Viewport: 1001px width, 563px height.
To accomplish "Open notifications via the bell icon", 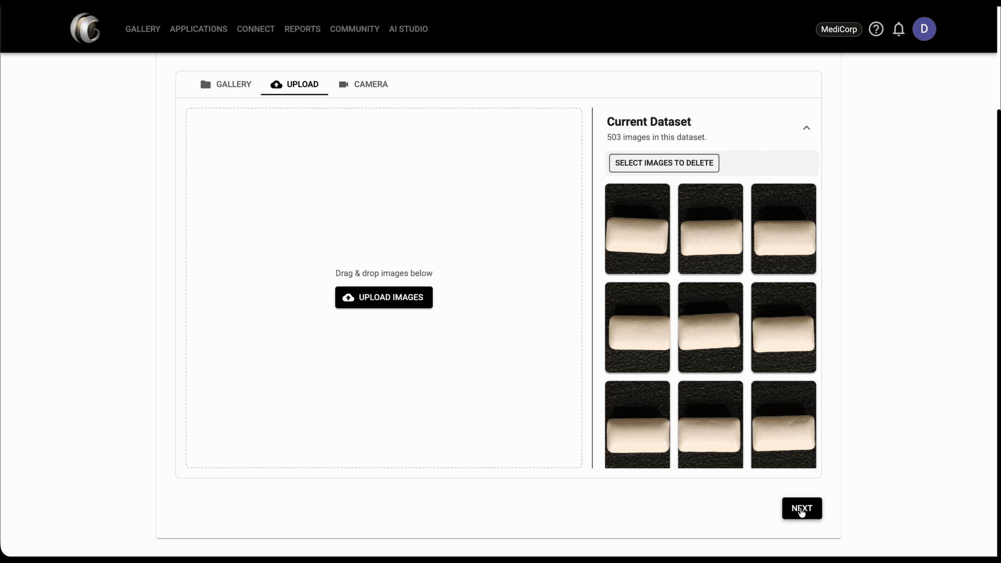I will [x=899, y=29].
